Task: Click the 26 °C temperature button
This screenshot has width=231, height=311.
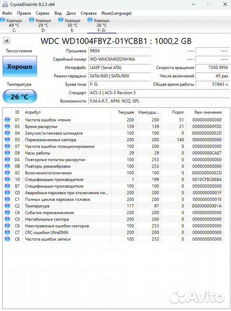Action: point(20,97)
